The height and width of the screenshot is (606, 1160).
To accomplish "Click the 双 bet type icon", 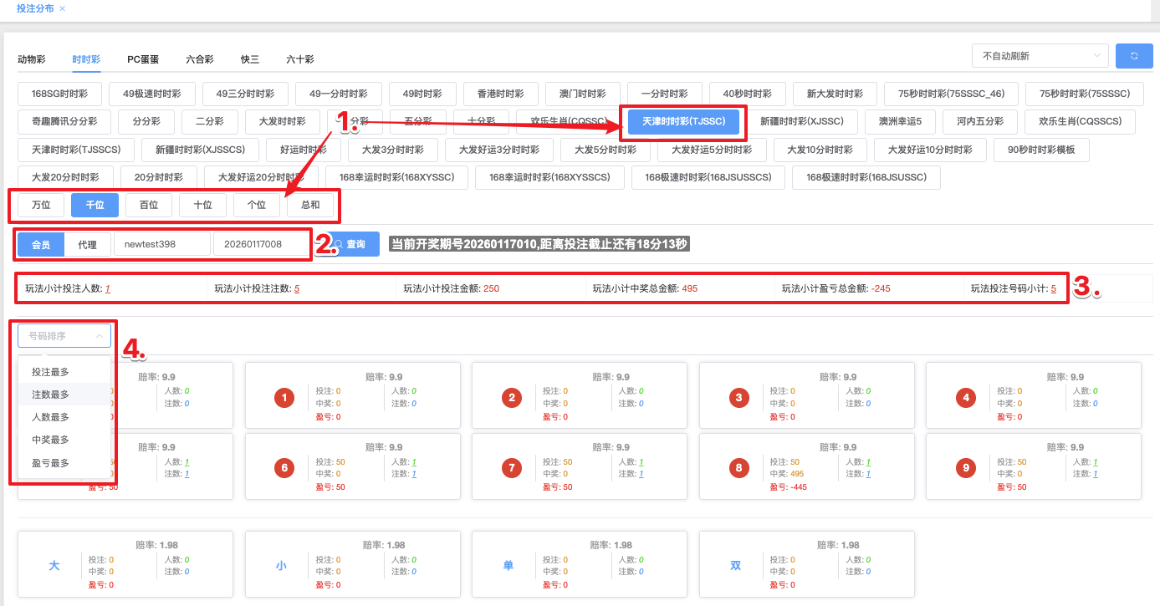I will click(x=736, y=566).
